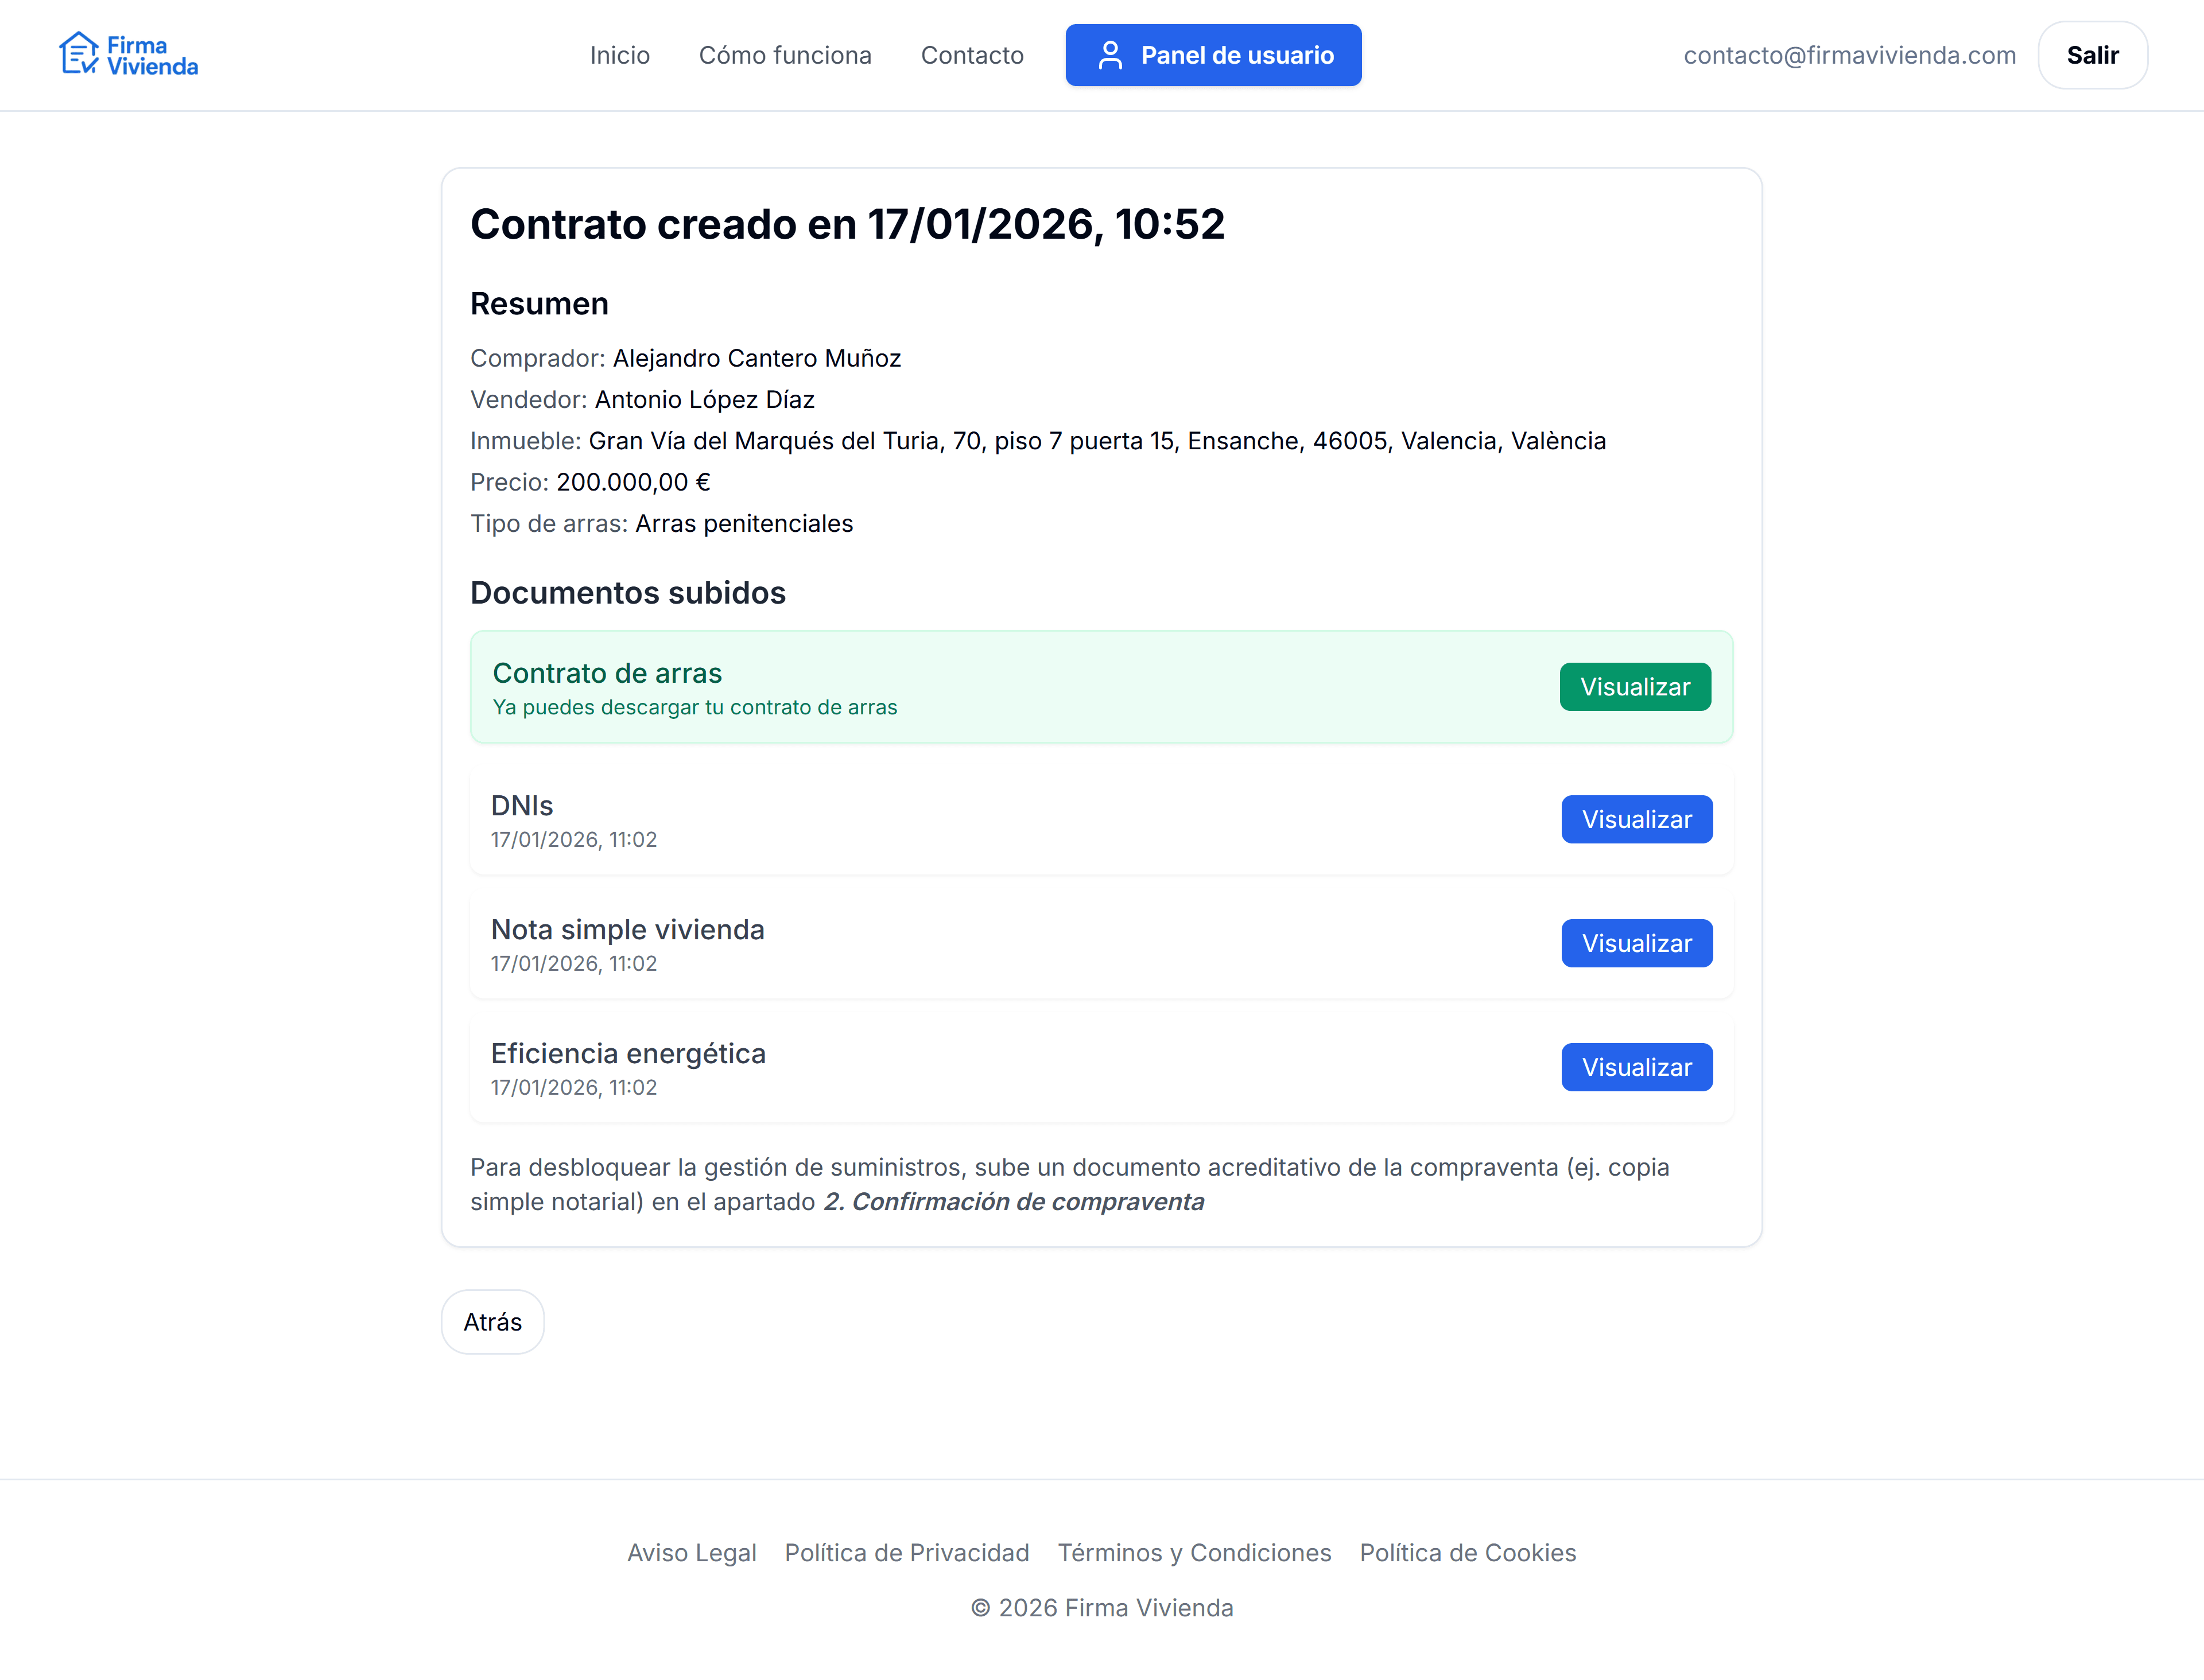
Task: Open Política de Cookies
Action: coord(1468,1552)
